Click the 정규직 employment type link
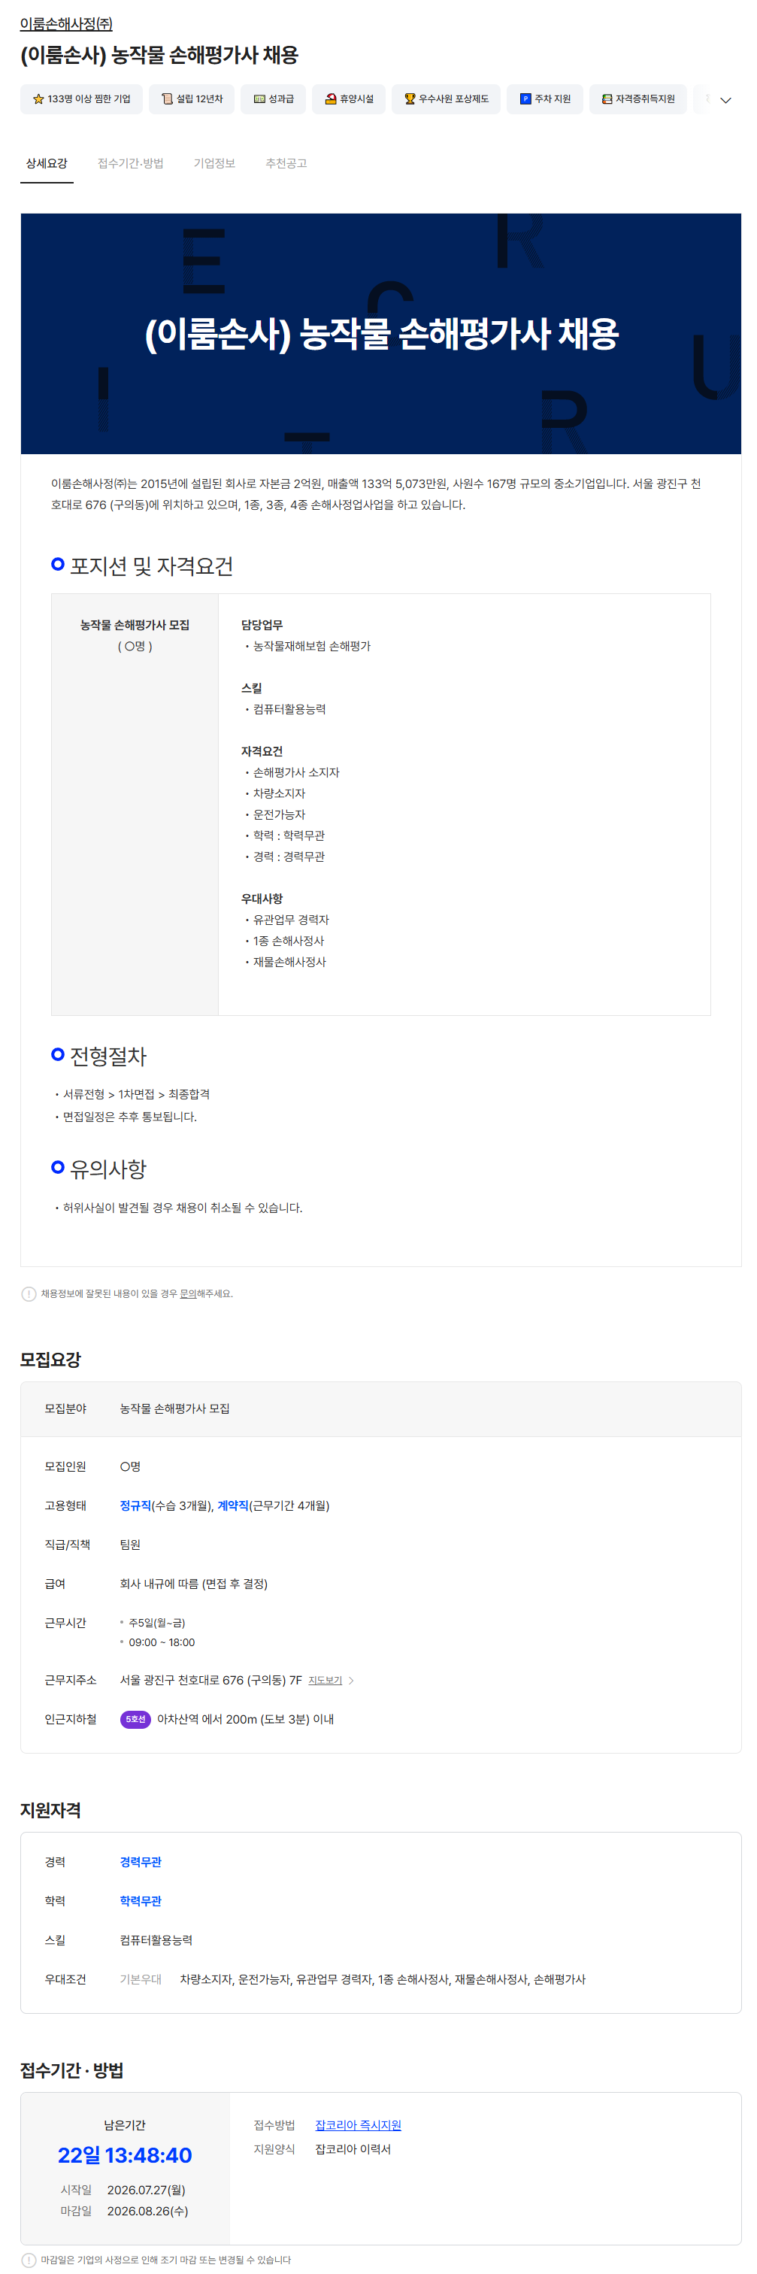The width and height of the screenshot is (757, 2274). point(135,1505)
